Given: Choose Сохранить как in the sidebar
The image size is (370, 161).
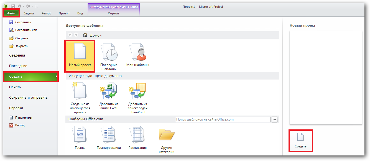Looking at the screenshot, I should click(x=23, y=30).
